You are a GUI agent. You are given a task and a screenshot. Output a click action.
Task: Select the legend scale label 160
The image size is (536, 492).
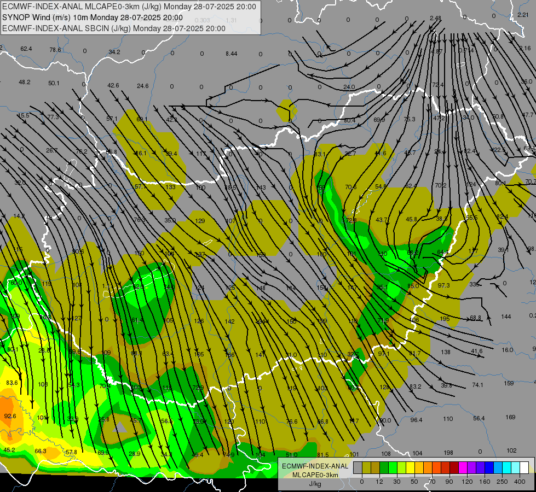485,482
